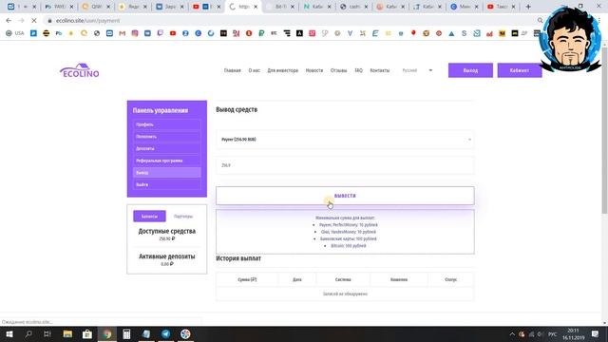Open Реферальная программа in control panel
Screen dimensions: 608x342
pos(167,161)
